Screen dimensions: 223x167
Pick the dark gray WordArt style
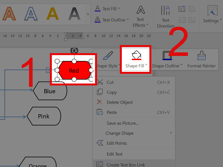point(74,13)
